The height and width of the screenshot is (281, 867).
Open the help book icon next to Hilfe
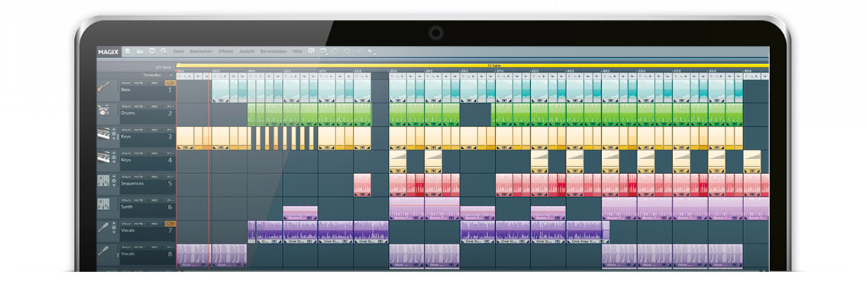coord(312,51)
